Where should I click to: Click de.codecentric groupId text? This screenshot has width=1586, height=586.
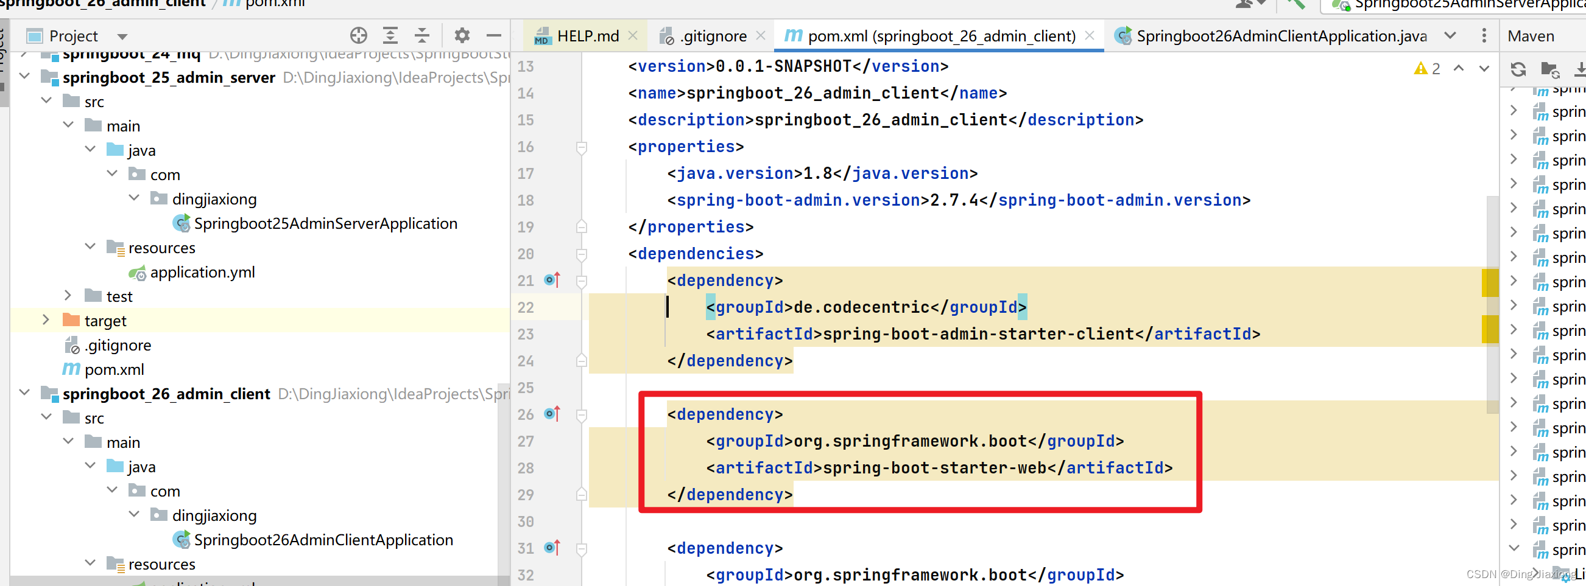pyautogui.click(x=861, y=307)
